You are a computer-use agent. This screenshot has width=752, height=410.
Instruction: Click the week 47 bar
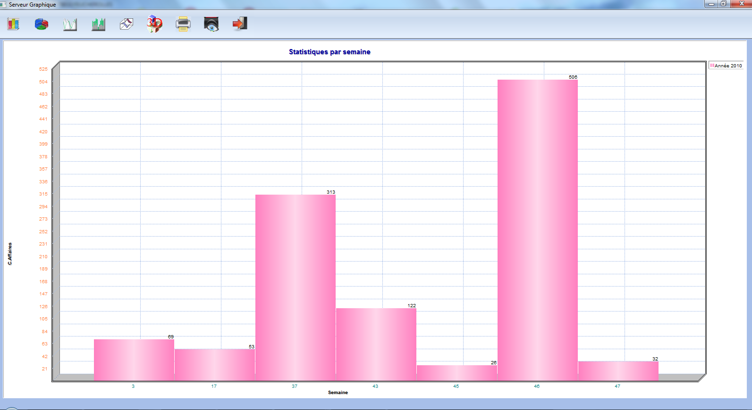tap(618, 371)
